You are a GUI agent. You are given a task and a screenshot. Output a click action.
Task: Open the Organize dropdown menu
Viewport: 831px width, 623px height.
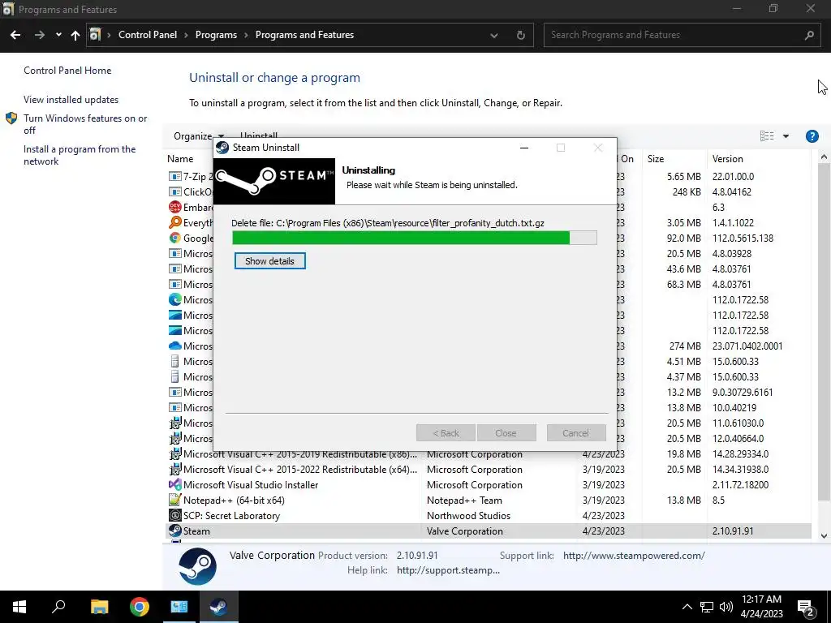click(x=199, y=136)
